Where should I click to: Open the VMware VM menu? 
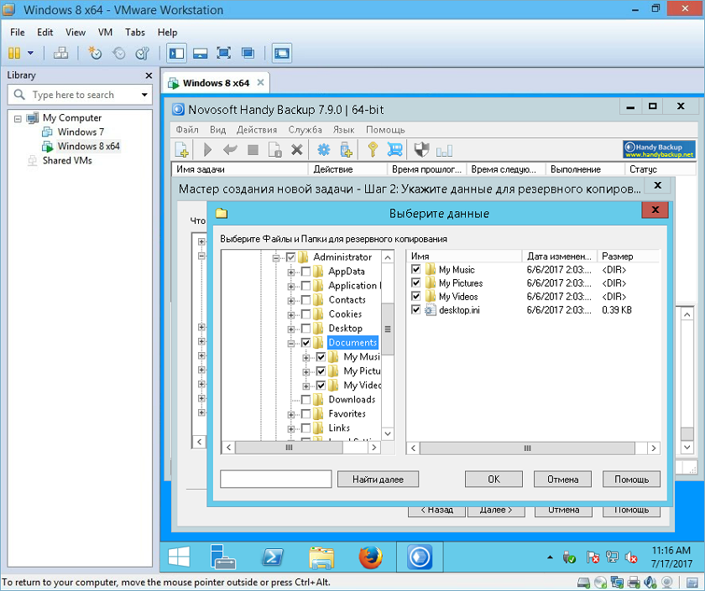point(105,33)
